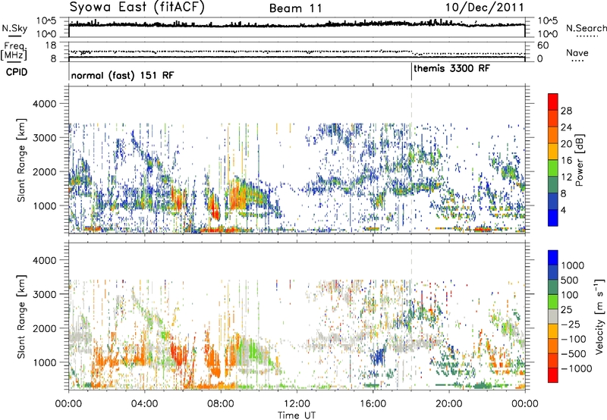Pick the blue bottom segment of Power colorbar
Image resolution: width=607 pixels, height=420 pixels.
click(553, 218)
